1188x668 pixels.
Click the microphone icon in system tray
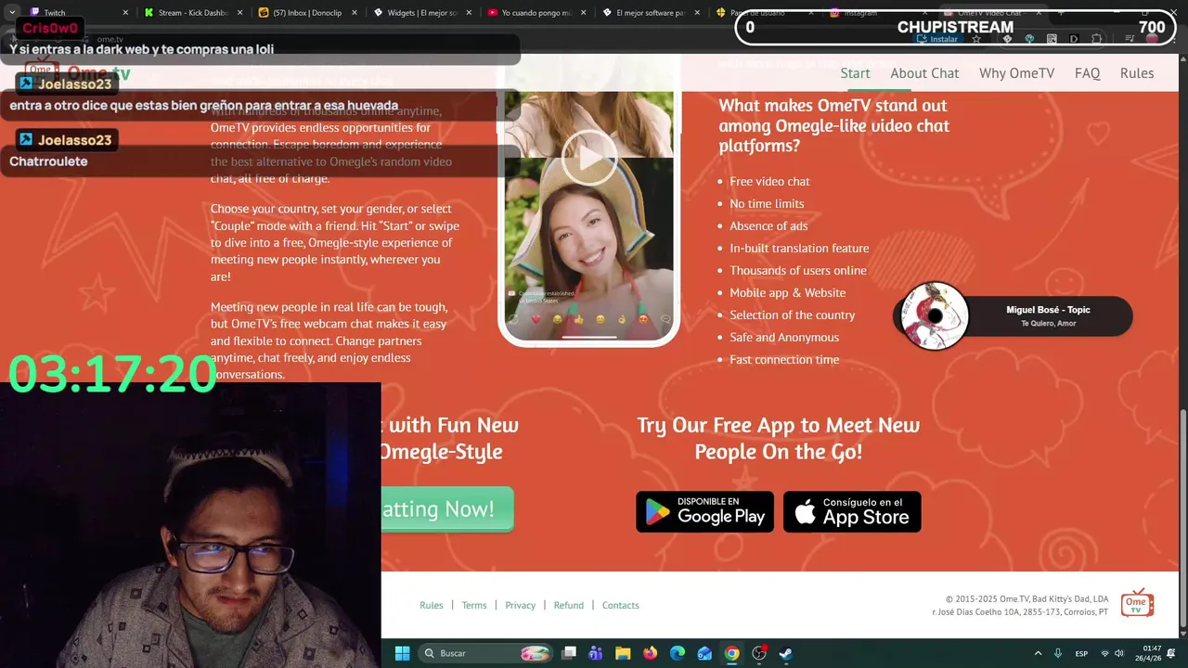pyautogui.click(x=1058, y=653)
